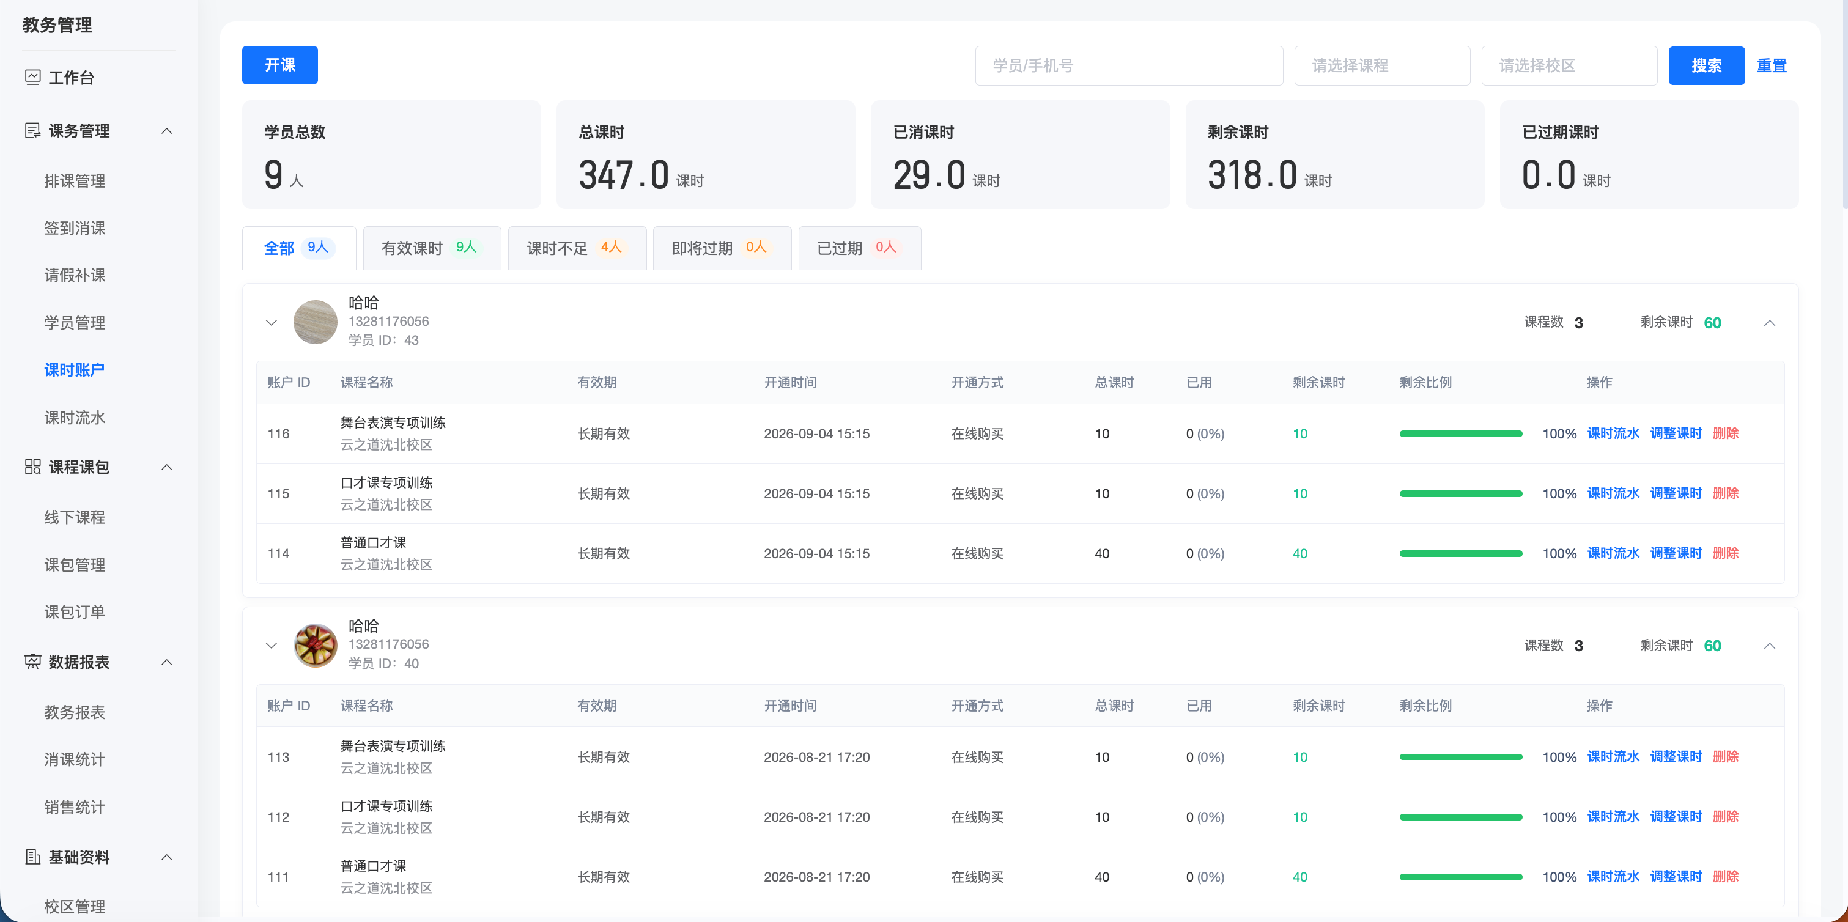Click the 工作台 dashboard icon
The width and height of the screenshot is (1848, 922).
point(32,78)
